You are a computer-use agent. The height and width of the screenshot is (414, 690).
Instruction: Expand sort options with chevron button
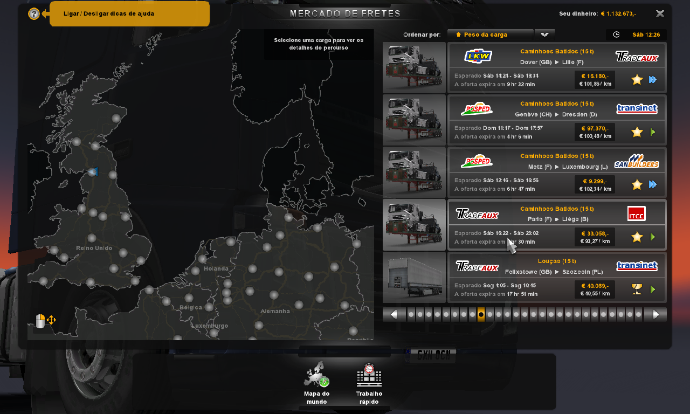(544, 34)
